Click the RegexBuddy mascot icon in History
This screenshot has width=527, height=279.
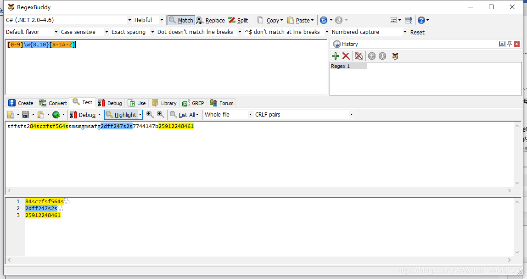point(395,56)
